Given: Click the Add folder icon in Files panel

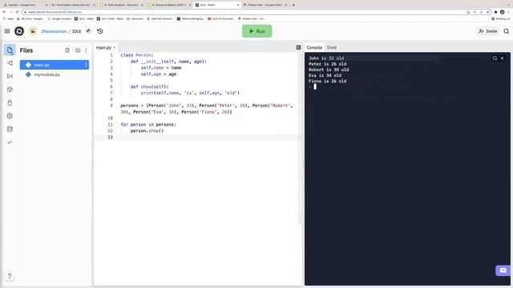Looking at the screenshot, I should point(78,50).
